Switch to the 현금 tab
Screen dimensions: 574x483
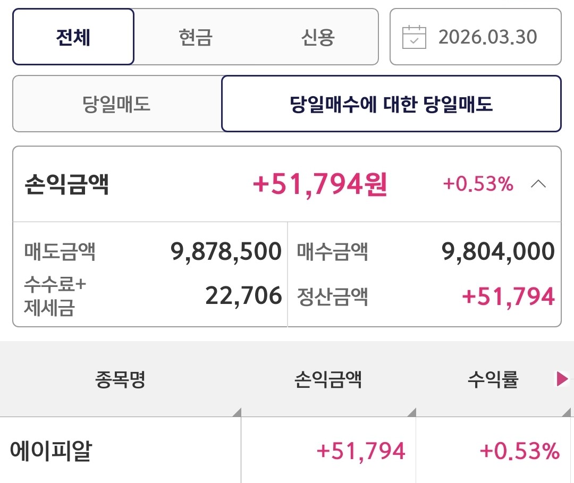tap(196, 37)
